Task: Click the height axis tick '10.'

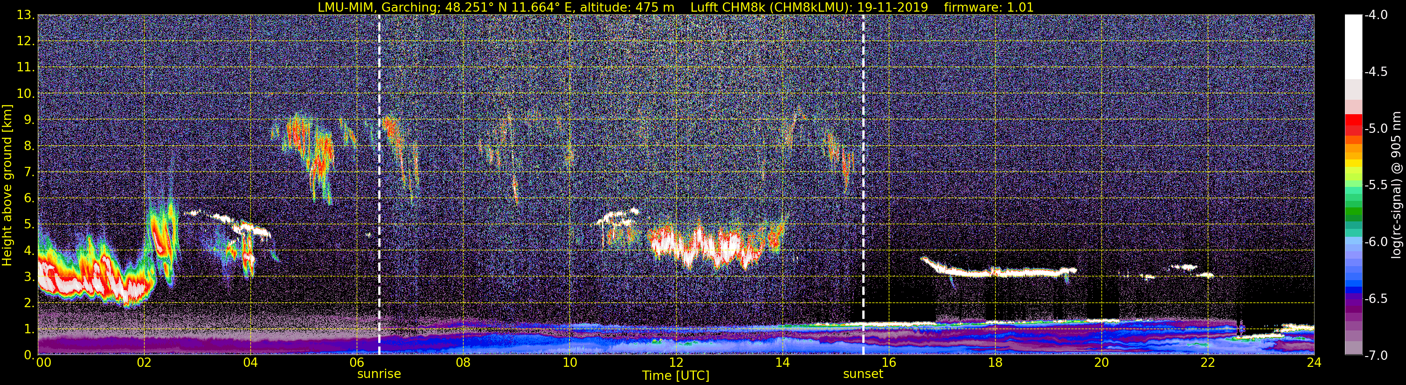Action: point(25,94)
